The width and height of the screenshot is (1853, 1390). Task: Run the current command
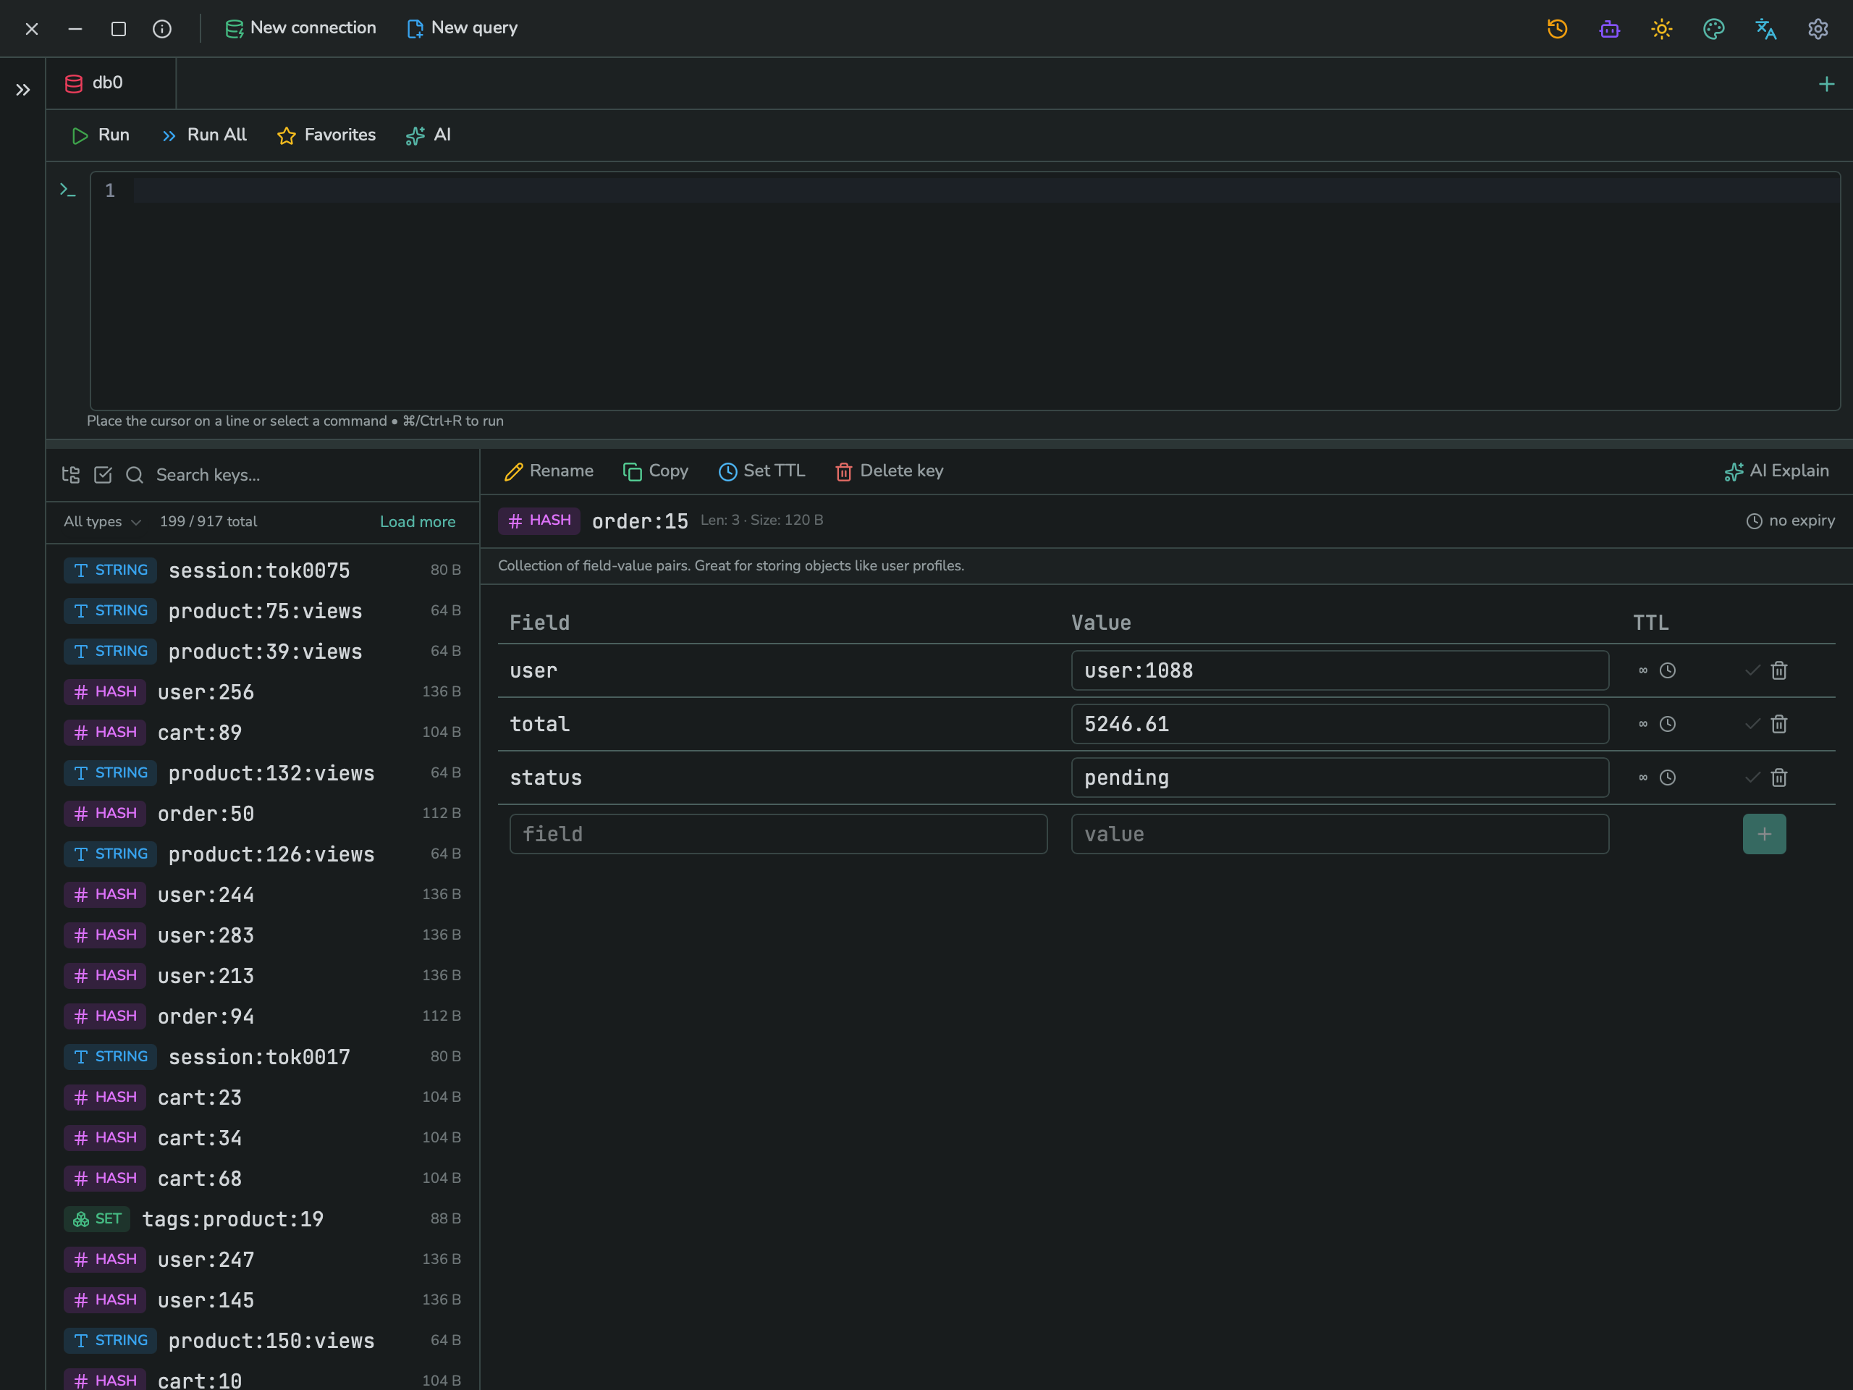(101, 135)
